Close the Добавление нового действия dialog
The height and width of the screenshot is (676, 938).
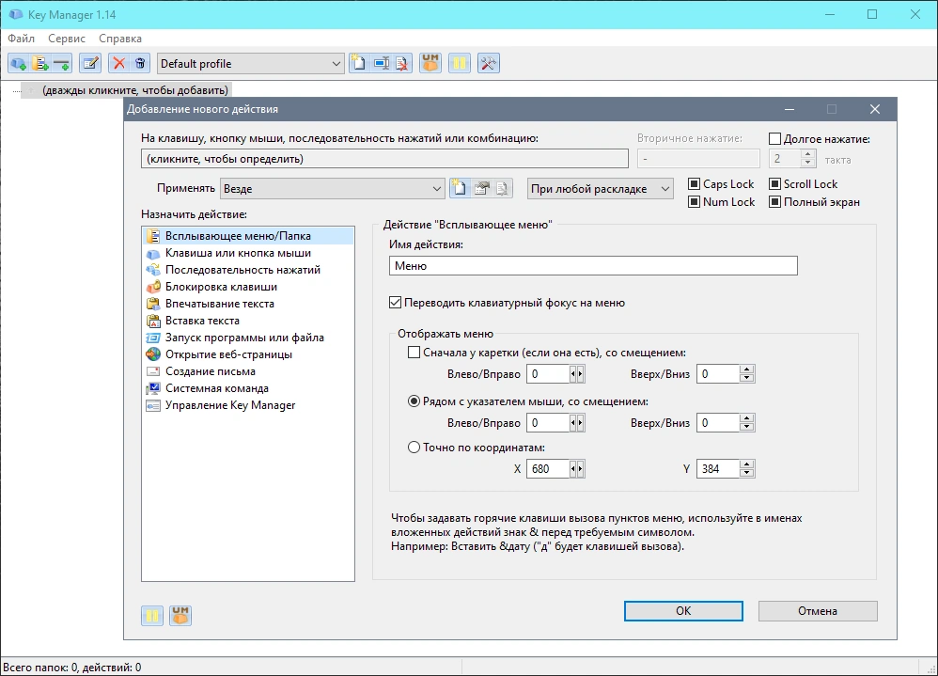coord(875,109)
